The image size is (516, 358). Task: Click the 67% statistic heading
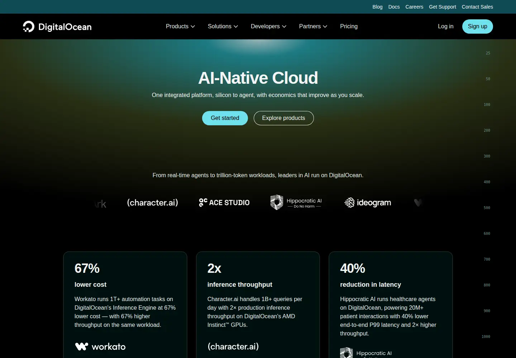tap(87, 268)
